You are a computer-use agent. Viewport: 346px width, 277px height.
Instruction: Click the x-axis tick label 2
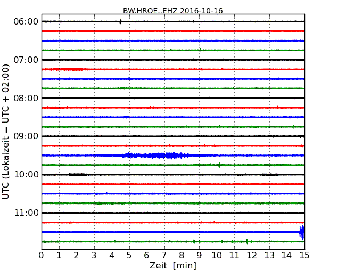coord(76,256)
